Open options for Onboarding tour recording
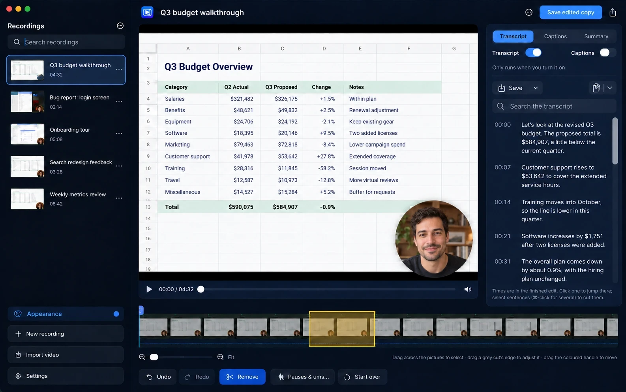The image size is (626, 392). [119, 134]
